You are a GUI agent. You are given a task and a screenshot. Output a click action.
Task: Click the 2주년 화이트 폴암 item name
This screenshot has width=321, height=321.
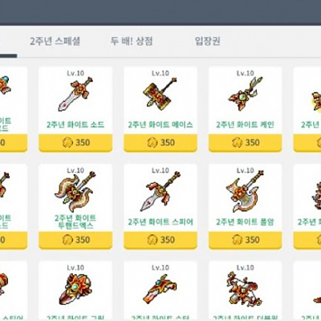pos(245,222)
